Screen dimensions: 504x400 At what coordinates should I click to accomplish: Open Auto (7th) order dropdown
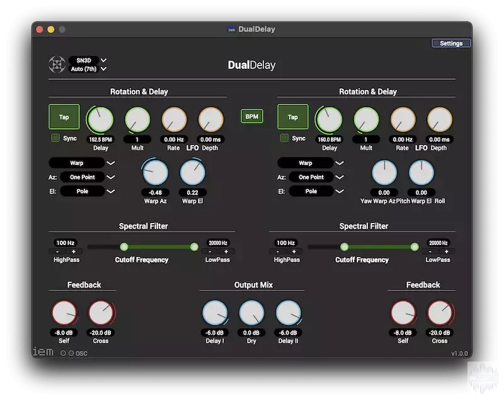(88, 69)
